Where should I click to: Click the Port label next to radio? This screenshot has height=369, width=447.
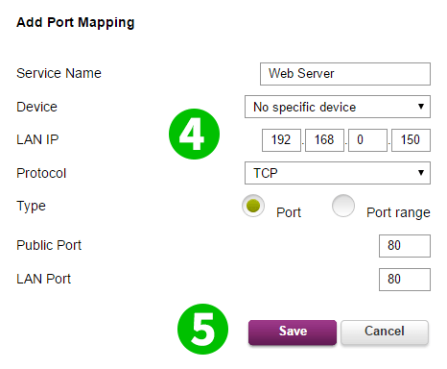289,212
